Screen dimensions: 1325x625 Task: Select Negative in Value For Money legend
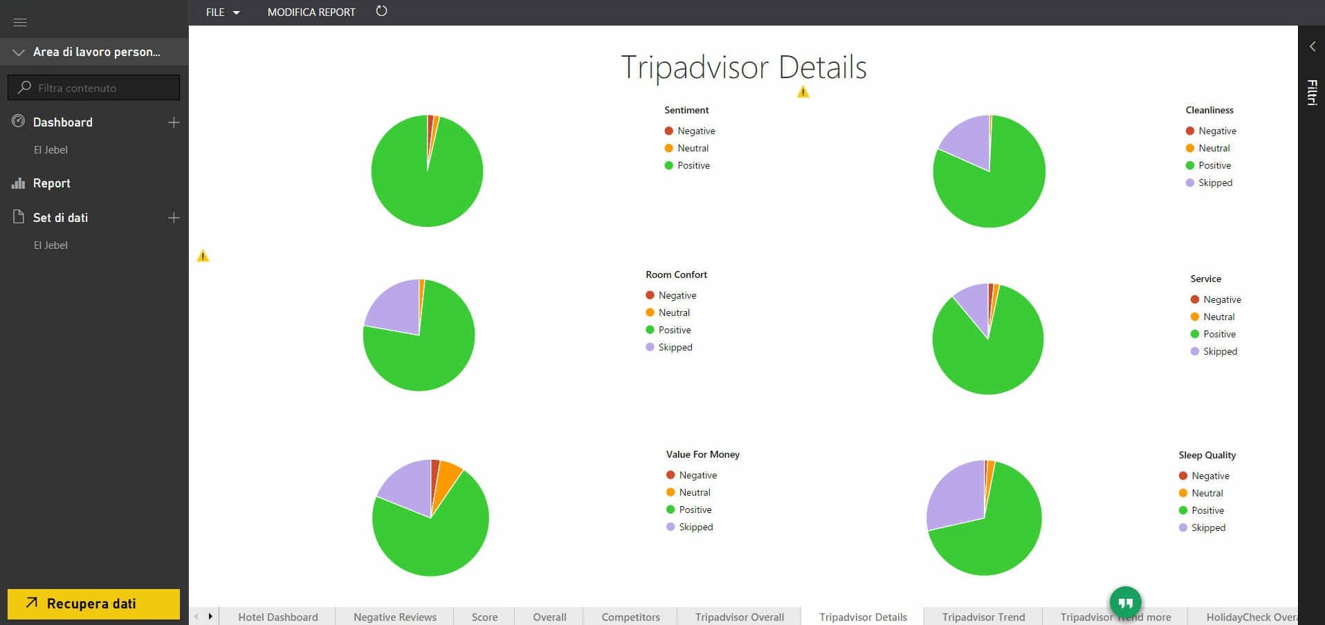click(691, 475)
